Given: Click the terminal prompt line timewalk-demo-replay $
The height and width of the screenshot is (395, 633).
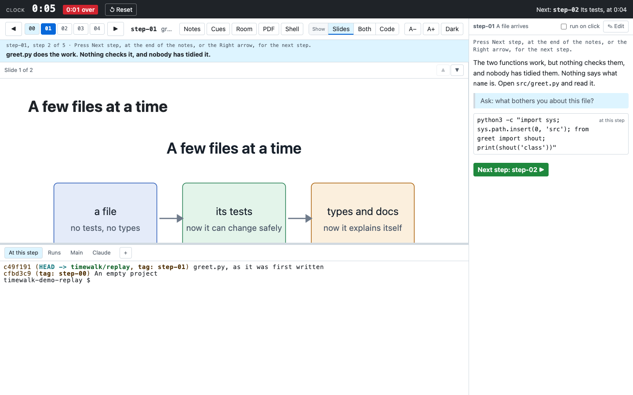Looking at the screenshot, I should [47, 280].
